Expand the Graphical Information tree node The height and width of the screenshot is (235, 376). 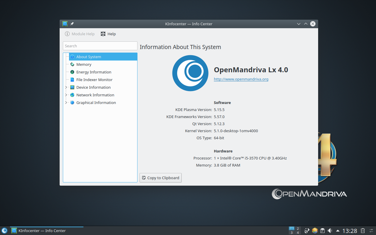pos(66,103)
